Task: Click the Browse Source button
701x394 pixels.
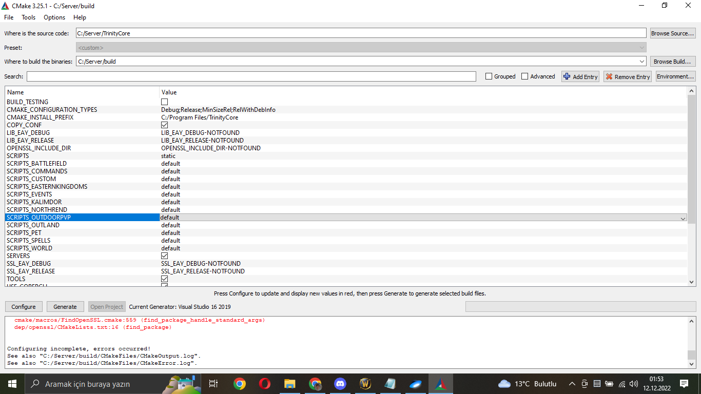Action: tap(672, 33)
